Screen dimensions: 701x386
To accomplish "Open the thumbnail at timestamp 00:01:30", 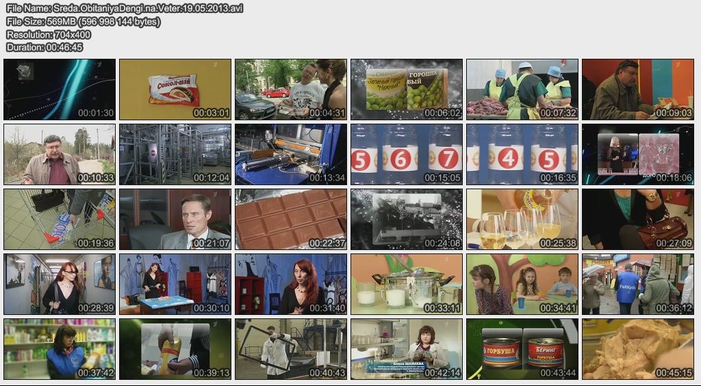I will (59, 89).
